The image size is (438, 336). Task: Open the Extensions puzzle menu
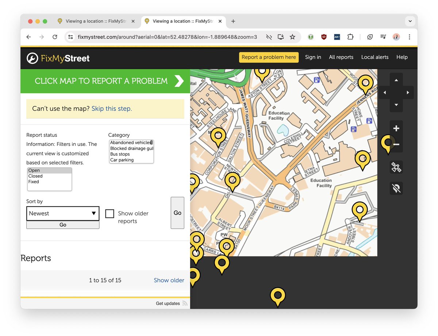350,37
